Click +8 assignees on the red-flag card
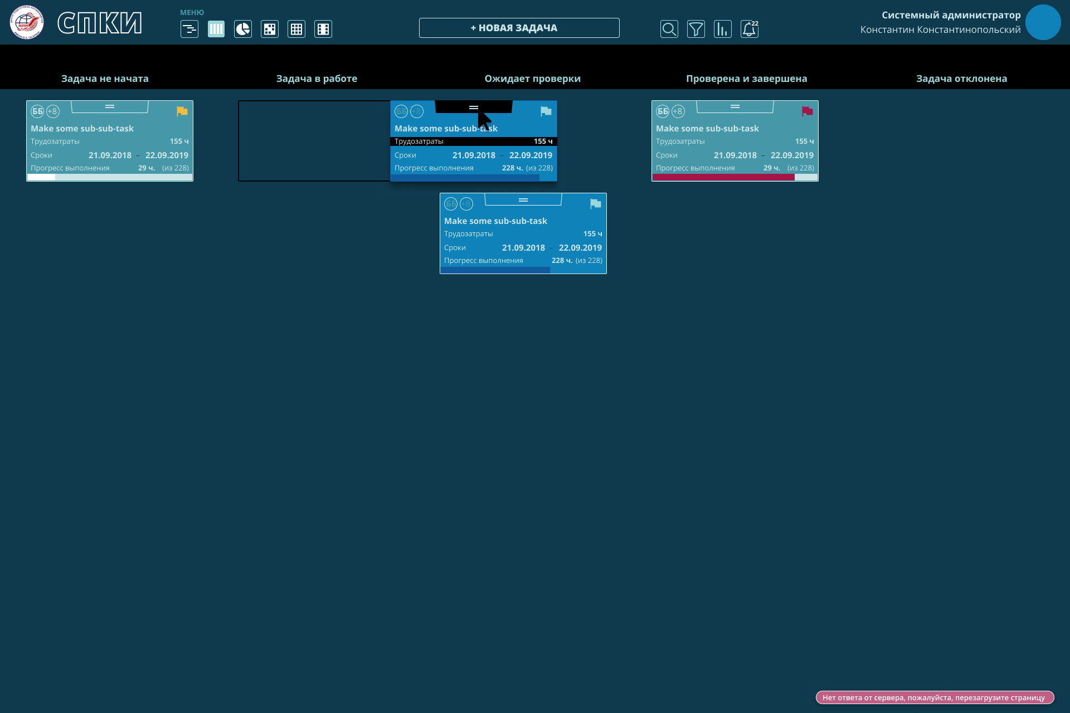1070x713 pixels. 678,111
